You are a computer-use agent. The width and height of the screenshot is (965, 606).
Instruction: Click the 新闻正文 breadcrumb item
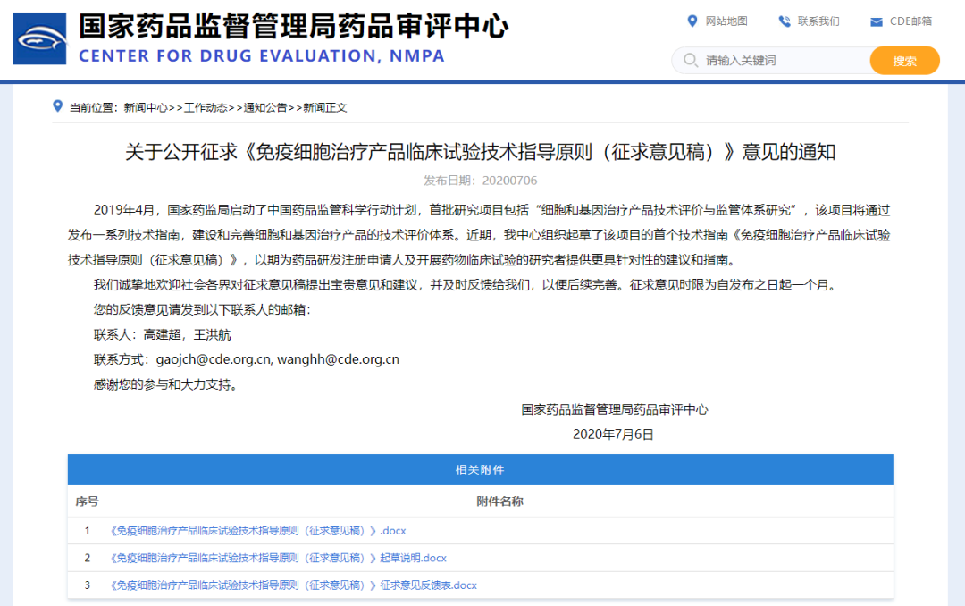[325, 108]
